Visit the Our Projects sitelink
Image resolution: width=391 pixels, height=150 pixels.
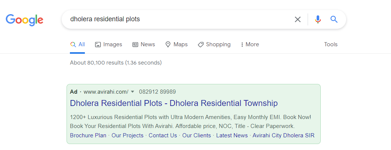(x=127, y=135)
